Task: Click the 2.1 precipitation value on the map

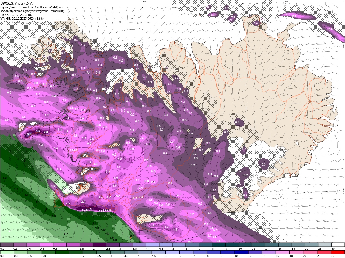Action: click(83, 202)
